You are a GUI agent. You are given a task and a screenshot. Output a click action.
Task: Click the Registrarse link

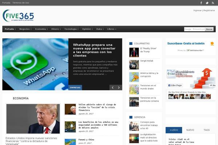click(x=209, y=11)
